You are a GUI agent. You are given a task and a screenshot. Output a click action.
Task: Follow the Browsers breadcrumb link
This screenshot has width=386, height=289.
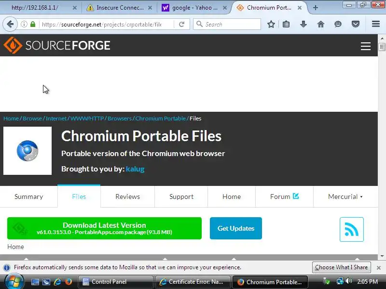pos(119,118)
